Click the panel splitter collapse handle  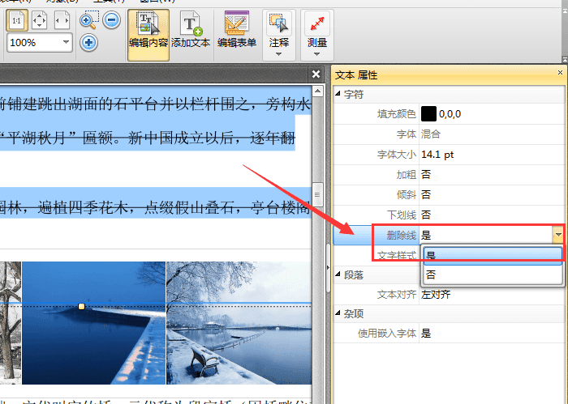(x=328, y=267)
